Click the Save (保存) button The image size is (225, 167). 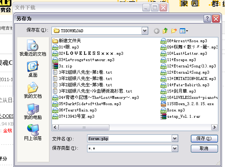pyautogui.click(x=204, y=138)
